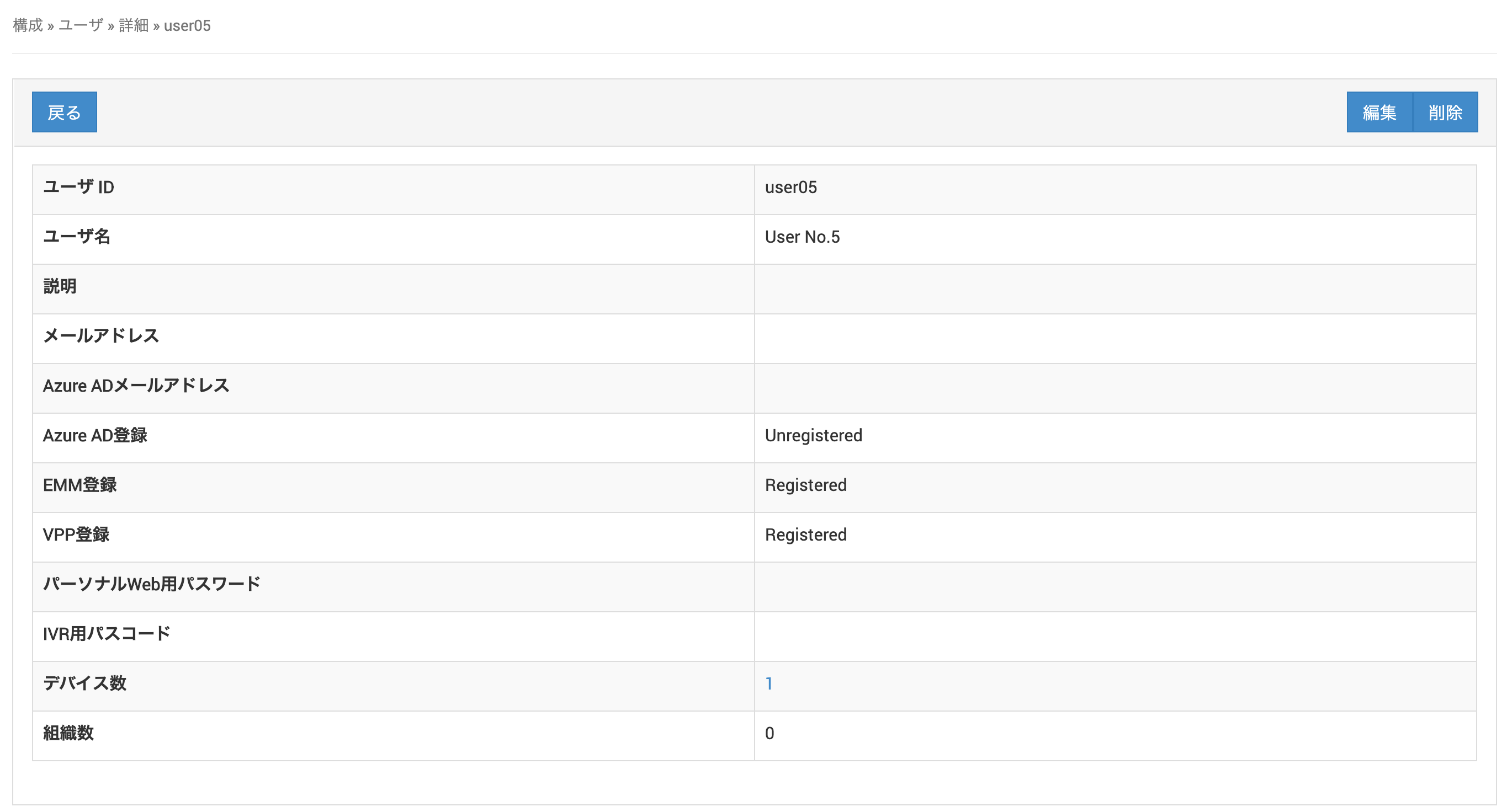
Task: Click the 組織数 value 0
Action: [770, 733]
